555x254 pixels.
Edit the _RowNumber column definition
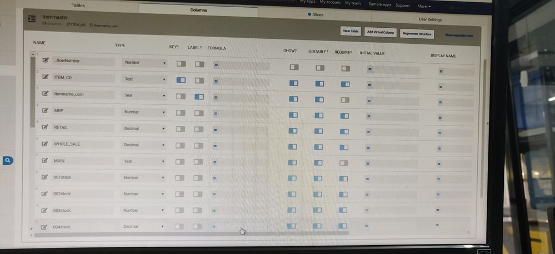(46, 60)
